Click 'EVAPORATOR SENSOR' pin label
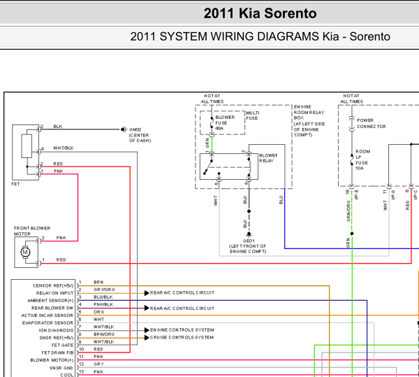The image size is (419, 377). [47, 323]
